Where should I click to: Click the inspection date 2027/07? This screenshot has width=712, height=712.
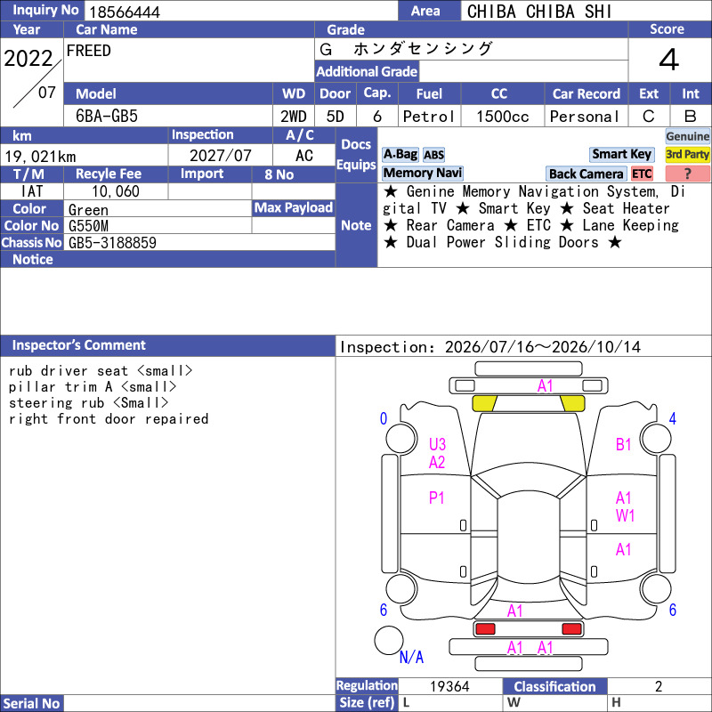pos(220,156)
